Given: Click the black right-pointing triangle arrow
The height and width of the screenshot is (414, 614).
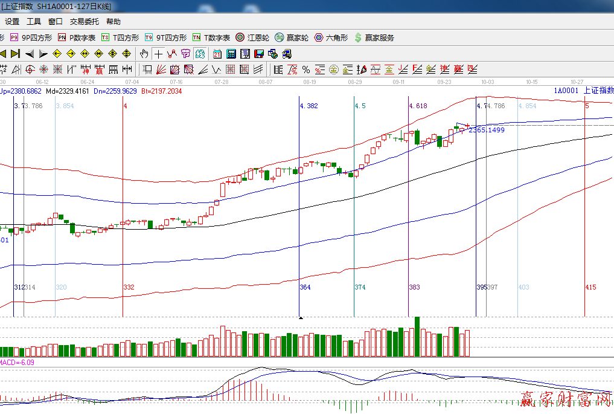Looking at the screenshot, I should click(43, 54).
